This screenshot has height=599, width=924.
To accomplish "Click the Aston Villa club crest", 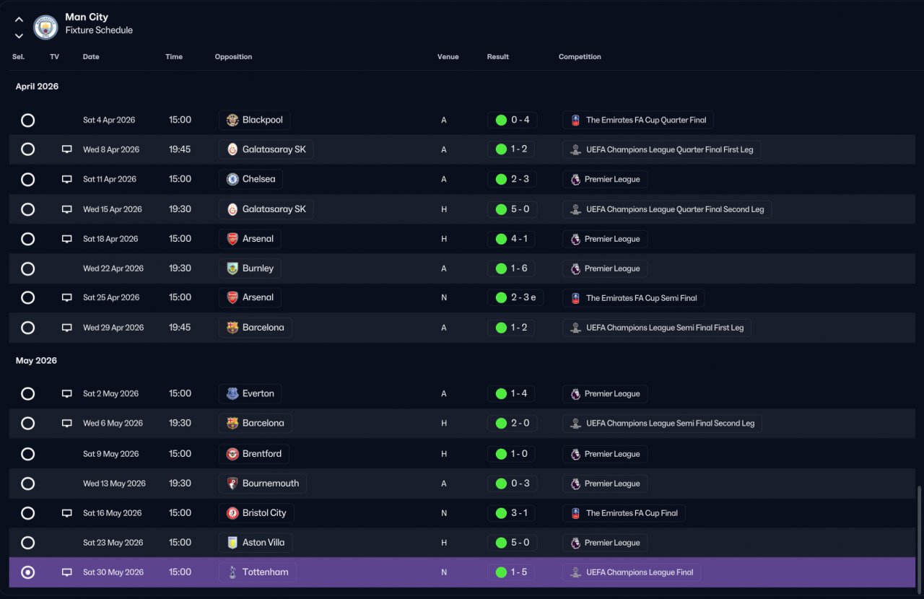I will (x=232, y=543).
